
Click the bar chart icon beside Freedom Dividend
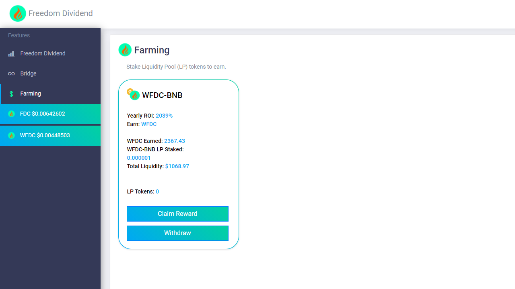tap(11, 54)
